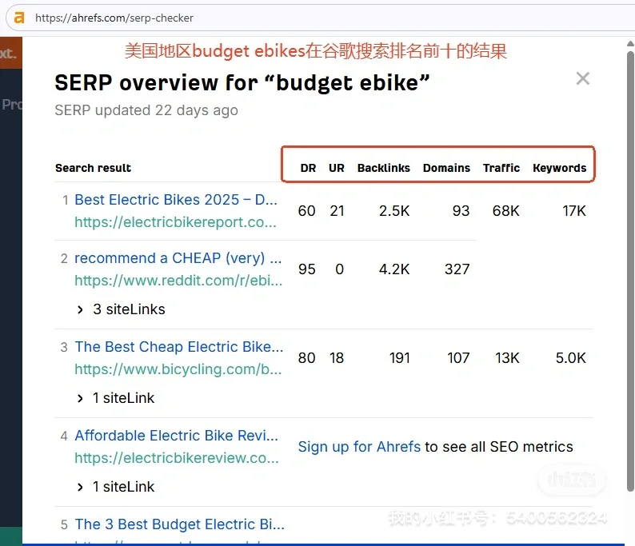Click the scrollbar up arrow

click(630, 44)
